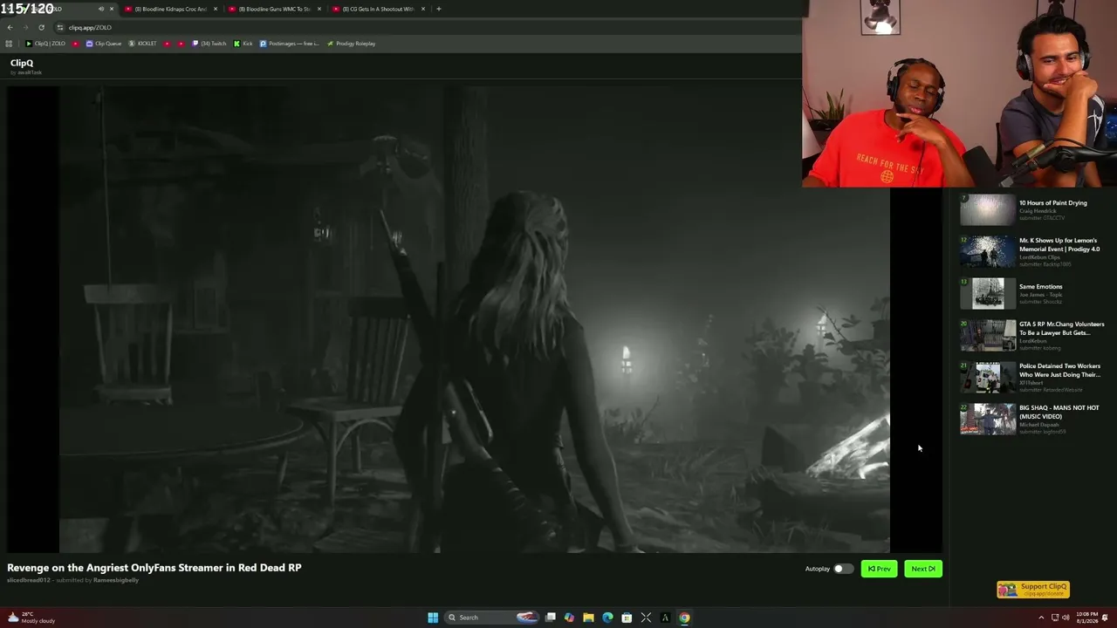The image size is (1117, 628).
Task: Go back with the browser back arrow
Action: coord(10,27)
